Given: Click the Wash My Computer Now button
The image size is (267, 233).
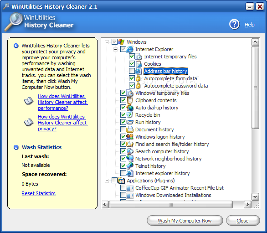Looking at the screenshot, I should [x=185, y=221].
